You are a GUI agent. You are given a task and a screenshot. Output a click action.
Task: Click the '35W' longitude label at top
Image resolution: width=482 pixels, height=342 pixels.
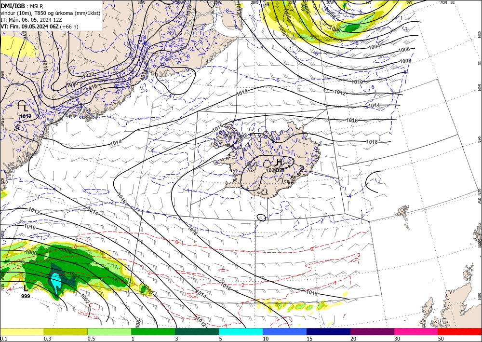tap(141, 2)
